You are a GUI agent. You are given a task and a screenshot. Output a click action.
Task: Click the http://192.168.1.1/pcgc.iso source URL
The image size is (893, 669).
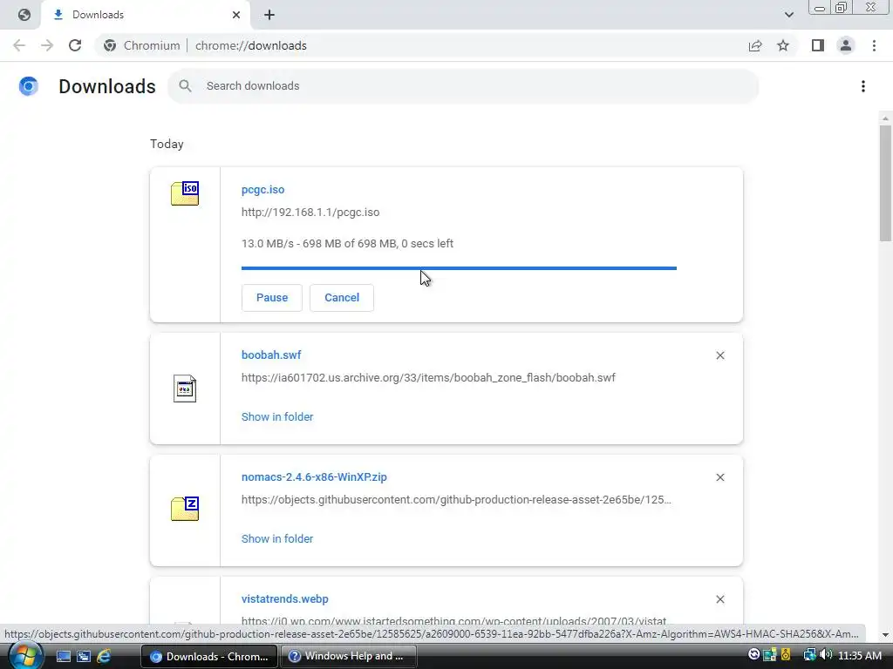[x=310, y=213]
